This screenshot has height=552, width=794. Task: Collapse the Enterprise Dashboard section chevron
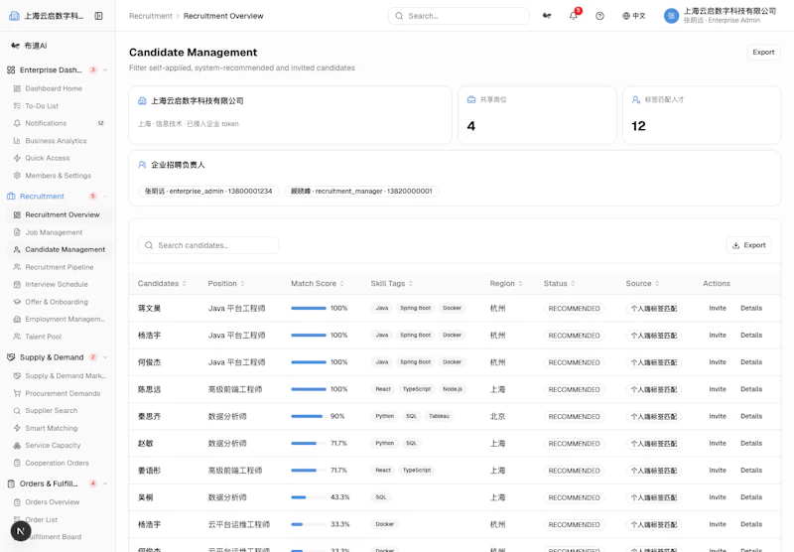tap(105, 69)
